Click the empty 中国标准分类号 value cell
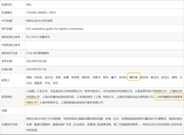Viewport: 184px width, 135px height. coord(103,45)
